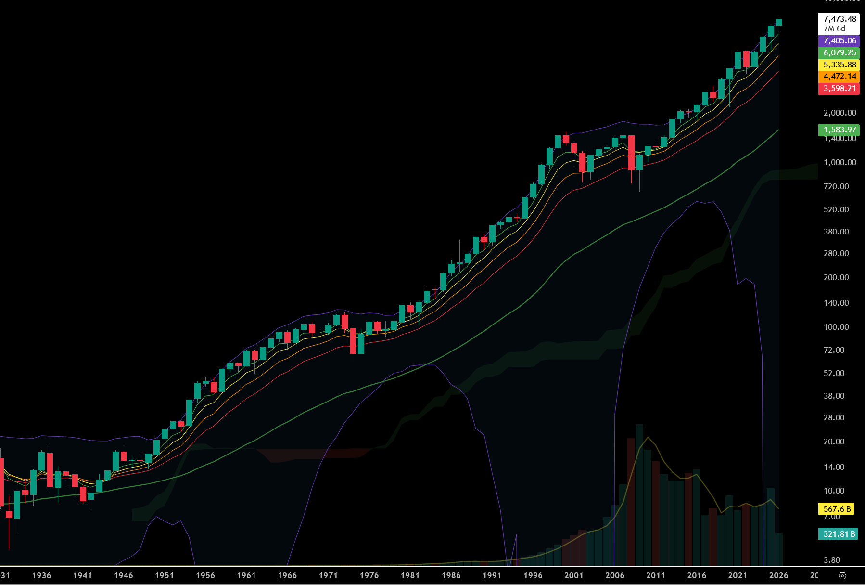This screenshot has width=865, height=585.
Task: Click the 200.00 price scale value
Action: [836, 277]
